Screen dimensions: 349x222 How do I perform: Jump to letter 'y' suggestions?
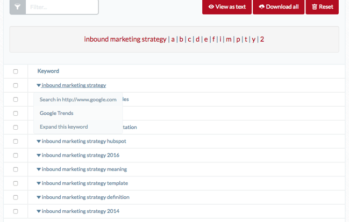[253, 39]
